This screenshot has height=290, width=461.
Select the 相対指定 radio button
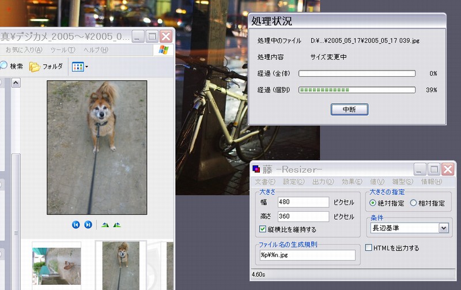click(x=413, y=203)
